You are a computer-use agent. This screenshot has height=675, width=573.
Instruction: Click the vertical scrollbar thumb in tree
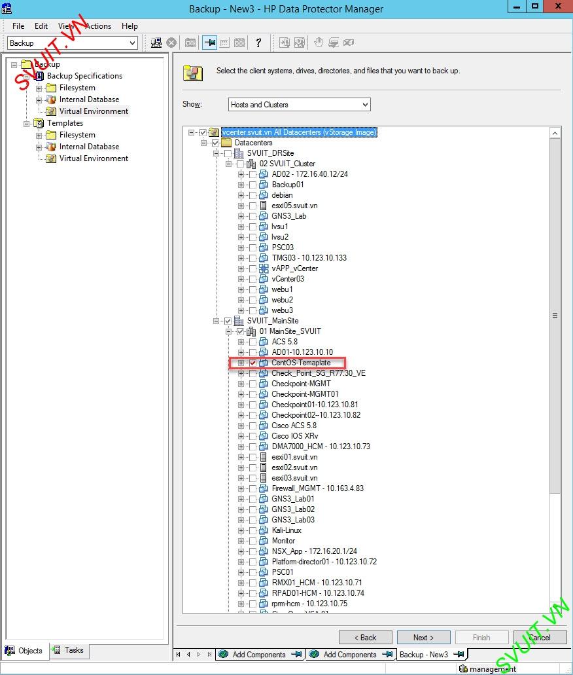(x=555, y=316)
